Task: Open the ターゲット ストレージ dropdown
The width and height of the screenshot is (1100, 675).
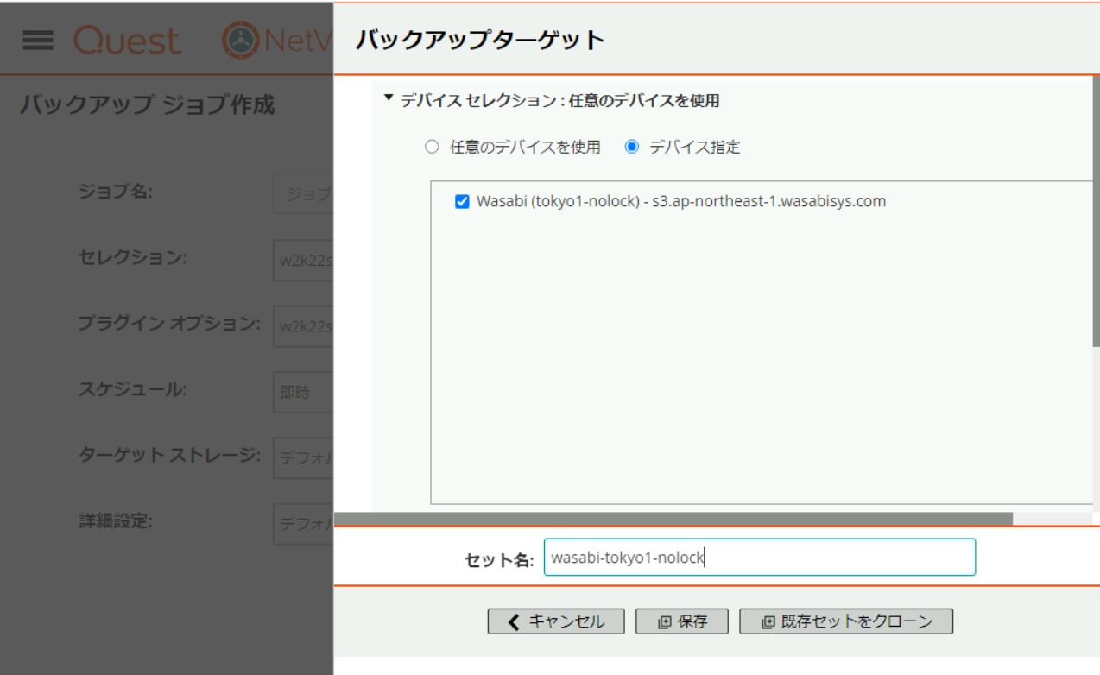Action: (x=303, y=458)
